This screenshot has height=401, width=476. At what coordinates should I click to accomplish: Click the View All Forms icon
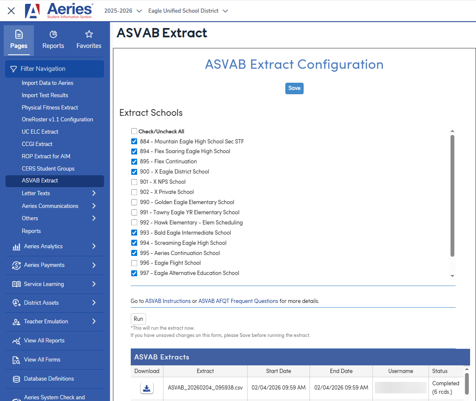(17, 360)
